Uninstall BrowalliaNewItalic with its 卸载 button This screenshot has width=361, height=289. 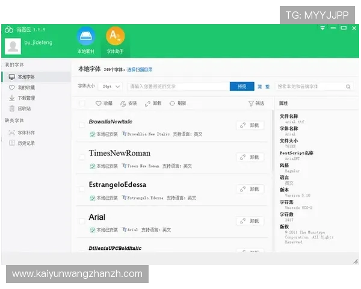click(x=250, y=125)
